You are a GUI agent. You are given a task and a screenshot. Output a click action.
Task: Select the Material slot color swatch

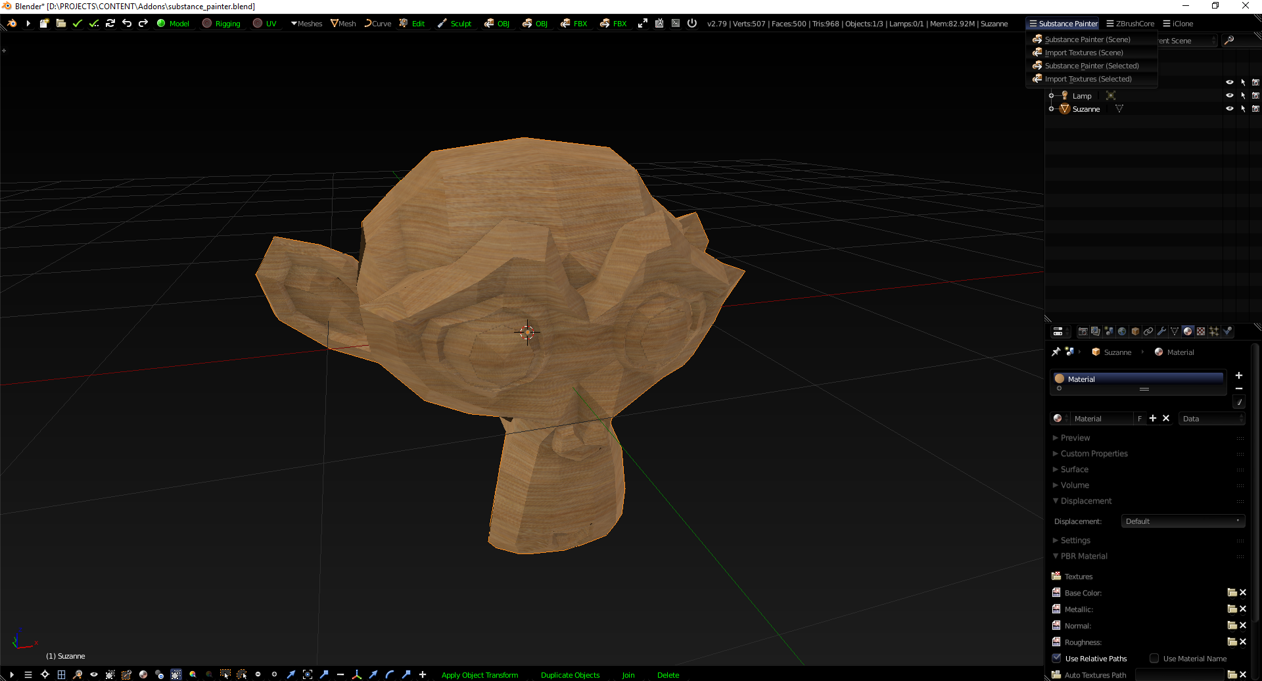[1060, 379]
